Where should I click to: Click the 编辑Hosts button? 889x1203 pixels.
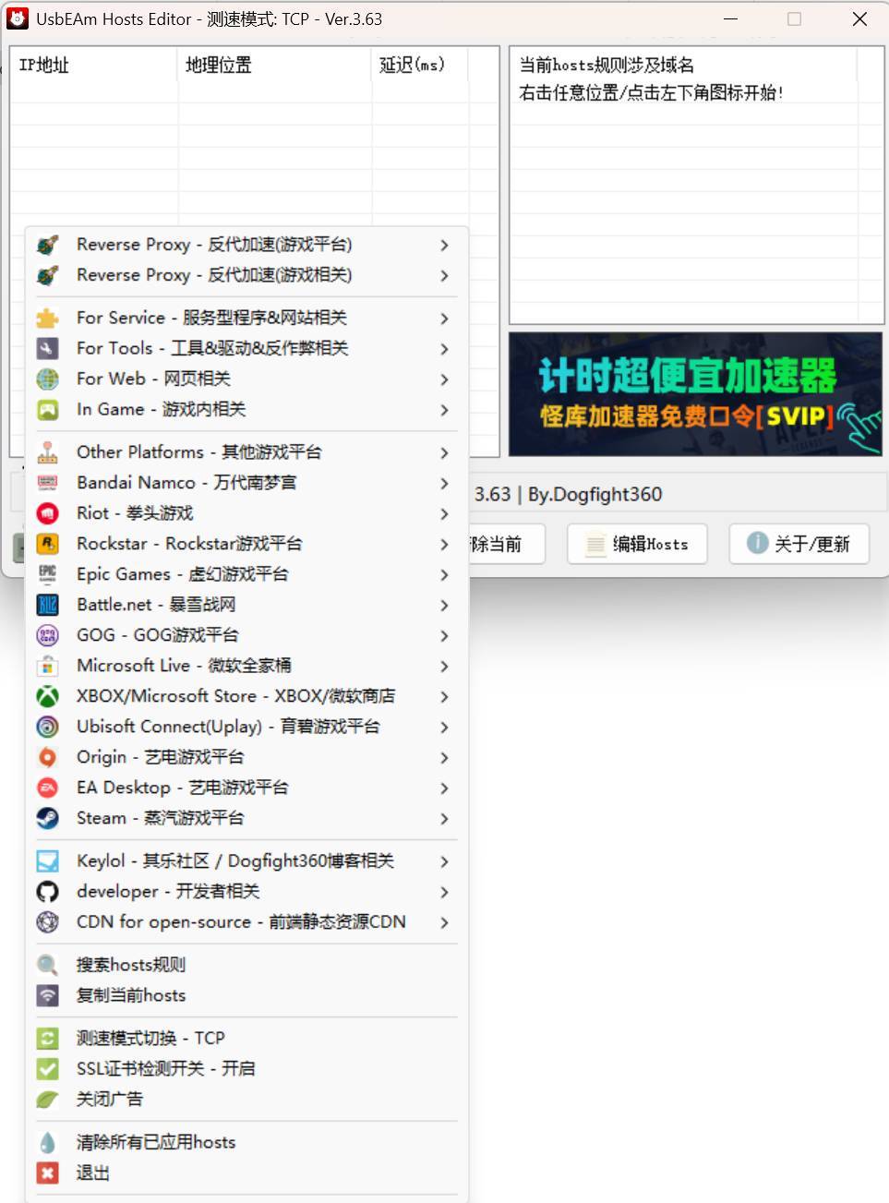click(x=637, y=544)
